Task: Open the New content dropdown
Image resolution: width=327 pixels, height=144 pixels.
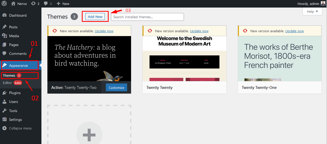Action: [63, 4]
